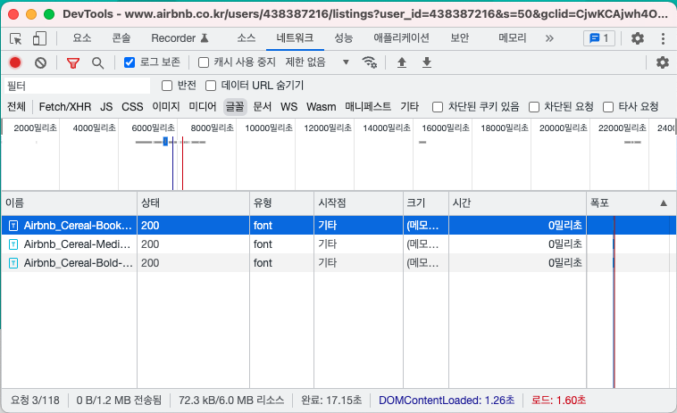Export HAR file with down arrow icon
Viewport: 677px width, 413px height.
pyautogui.click(x=427, y=63)
